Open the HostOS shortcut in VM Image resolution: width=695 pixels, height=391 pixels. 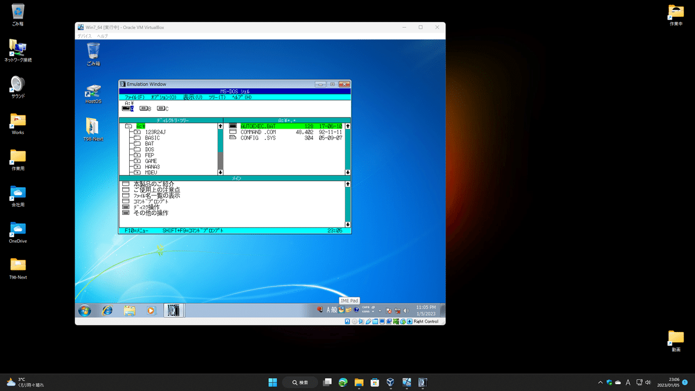pyautogui.click(x=93, y=94)
